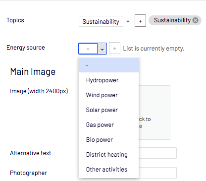Click the Energy source select field
Image resolution: width=206 pixels, height=181 pixels.
click(93, 49)
